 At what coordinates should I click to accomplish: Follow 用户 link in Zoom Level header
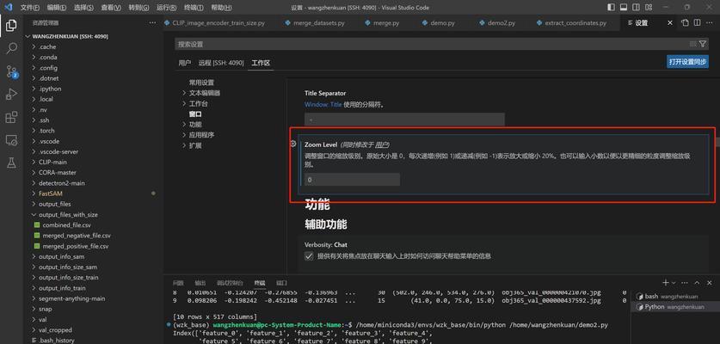point(382,144)
